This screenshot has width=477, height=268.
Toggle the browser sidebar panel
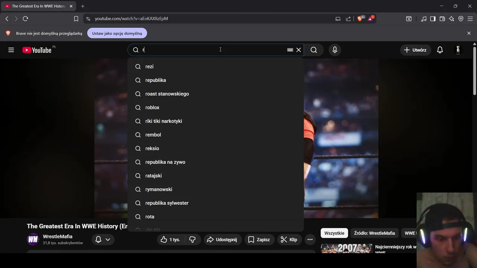[x=433, y=19]
